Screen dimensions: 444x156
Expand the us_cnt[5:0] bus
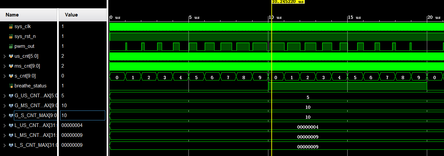(x=4, y=56)
